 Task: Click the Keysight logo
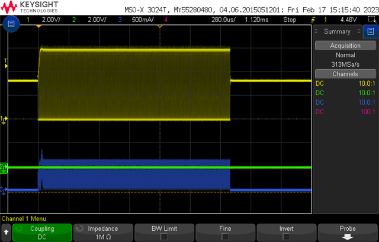30,7
